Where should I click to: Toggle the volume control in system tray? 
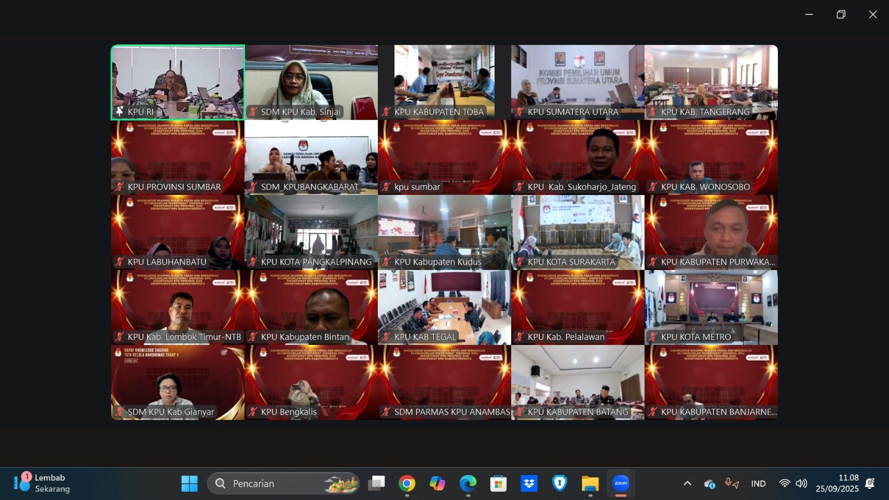(x=801, y=483)
